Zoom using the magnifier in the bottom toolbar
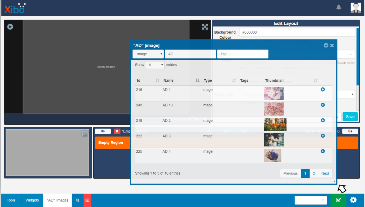 click(x=77, y=200)
